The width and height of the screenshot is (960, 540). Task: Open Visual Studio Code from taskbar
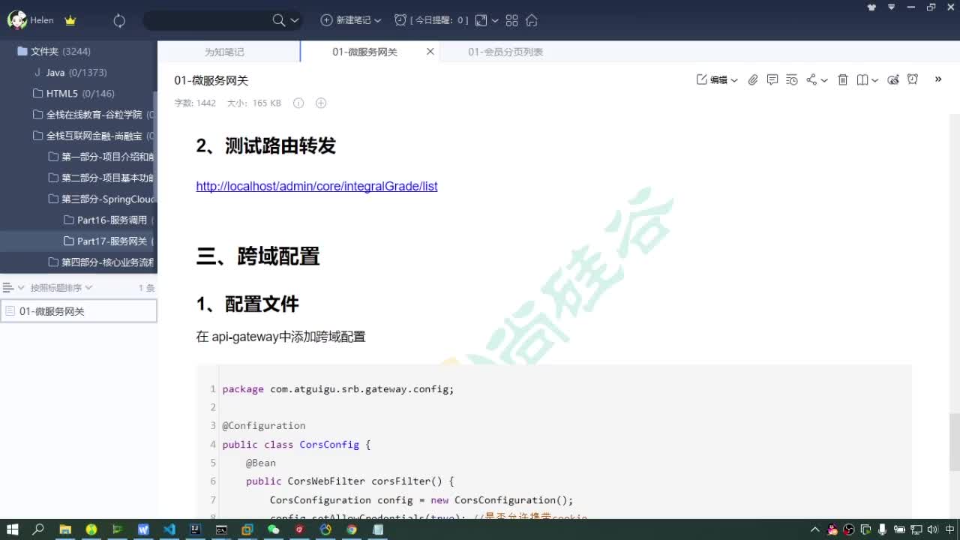169,529
